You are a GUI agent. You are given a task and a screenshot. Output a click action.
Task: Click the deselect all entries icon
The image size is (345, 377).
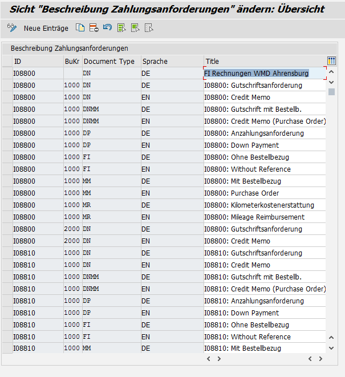[149, 28]
